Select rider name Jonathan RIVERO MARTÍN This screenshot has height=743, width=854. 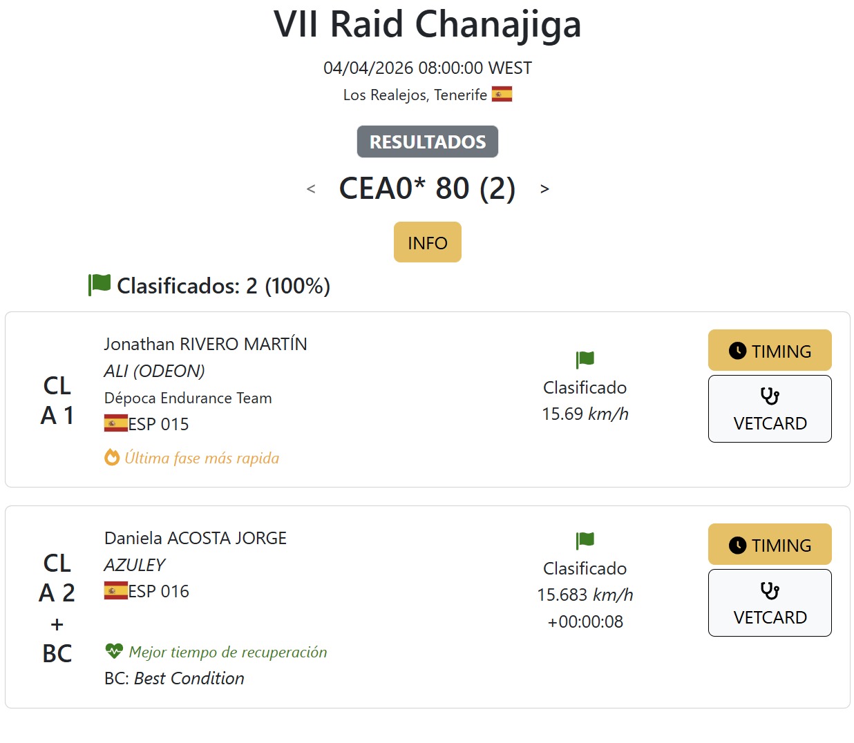[x=205, y=344]
